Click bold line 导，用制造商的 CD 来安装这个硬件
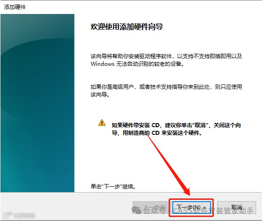This screenshot has width=262, height=221. [157, 133]
